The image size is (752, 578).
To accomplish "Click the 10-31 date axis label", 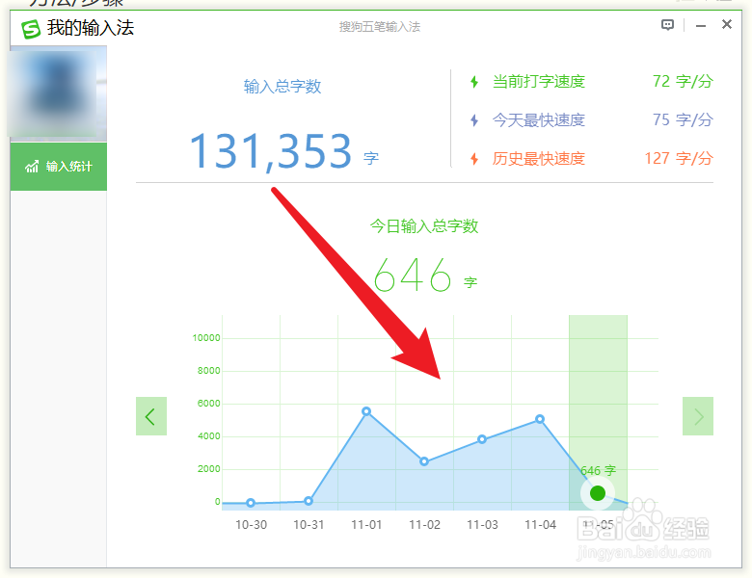I will [x=309, y=525].
